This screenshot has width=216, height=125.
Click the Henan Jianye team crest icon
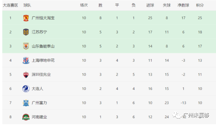coord(26,117)
